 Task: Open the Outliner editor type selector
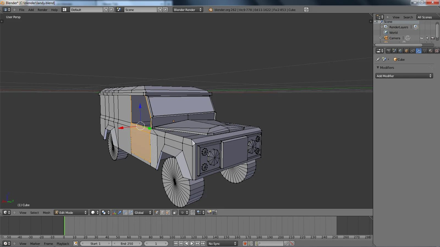coord(380,17)
